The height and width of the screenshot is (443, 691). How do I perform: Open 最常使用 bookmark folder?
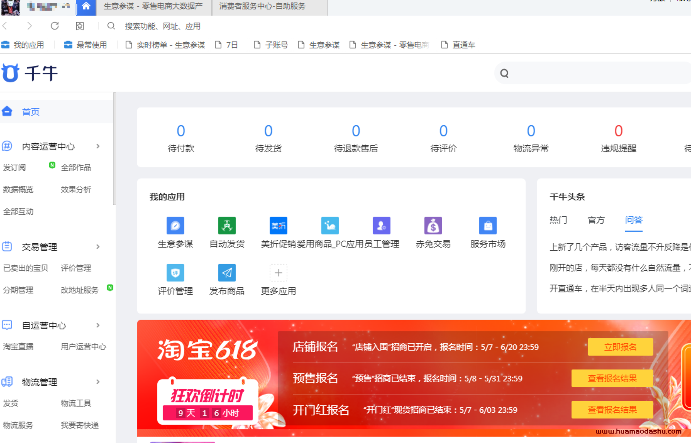86,45
